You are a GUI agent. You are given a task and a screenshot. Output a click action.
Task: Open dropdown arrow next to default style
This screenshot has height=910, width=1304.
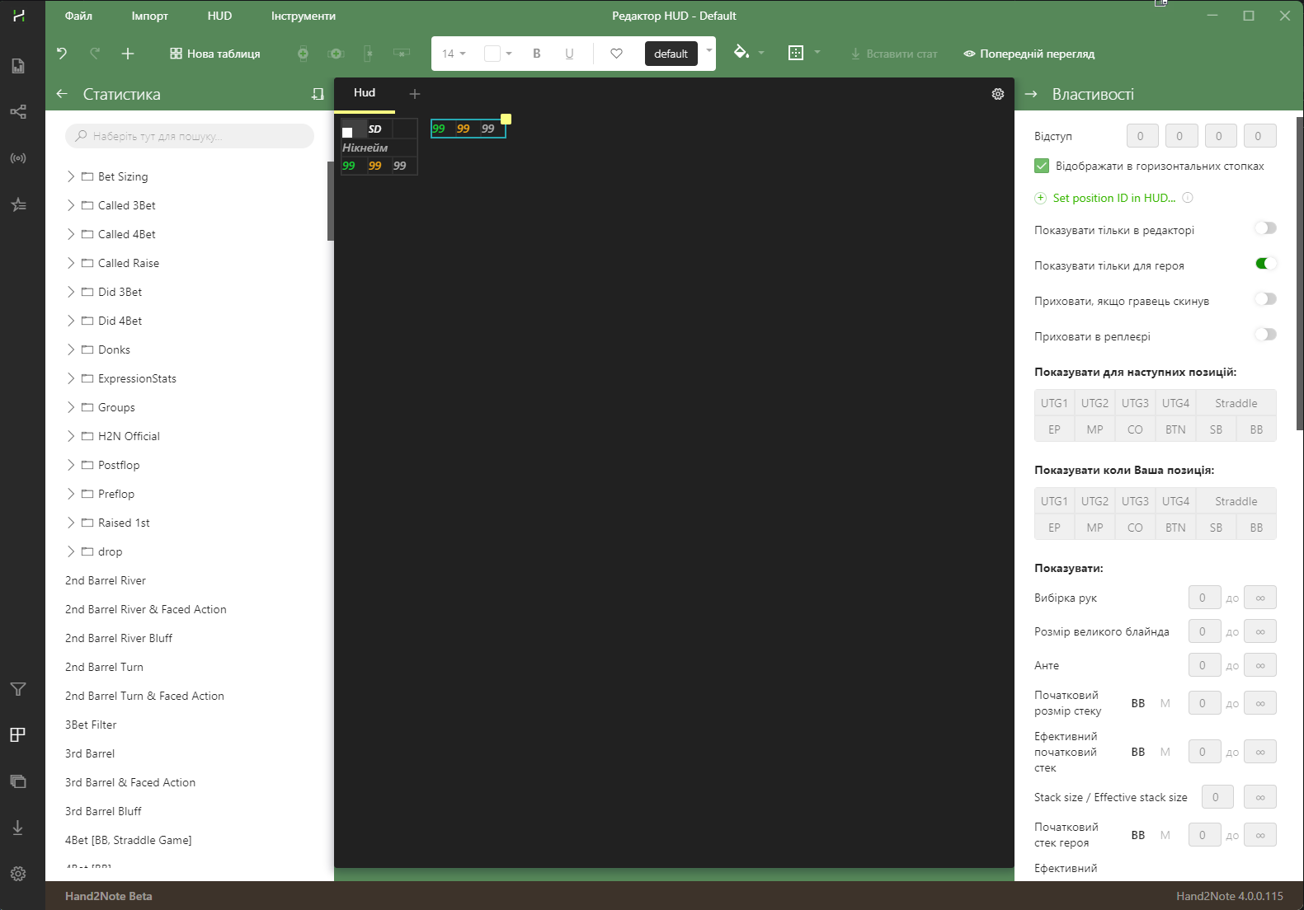pos(708,50)
